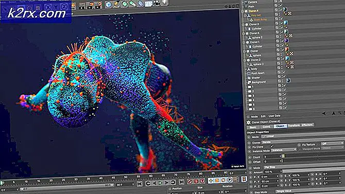Click the viewport pan navigation icon
Screen dimensions: 345x194
[x=227, y=7]
